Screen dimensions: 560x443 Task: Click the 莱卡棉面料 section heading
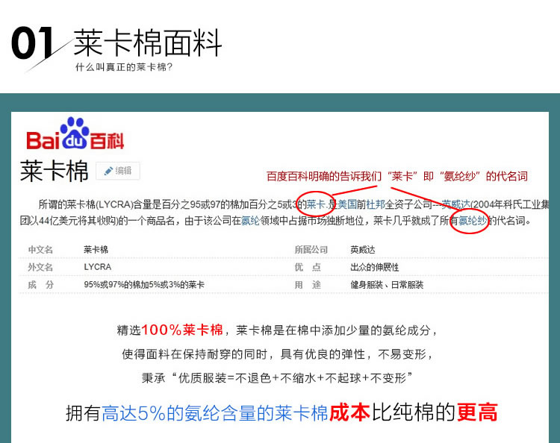coord(148,43)
